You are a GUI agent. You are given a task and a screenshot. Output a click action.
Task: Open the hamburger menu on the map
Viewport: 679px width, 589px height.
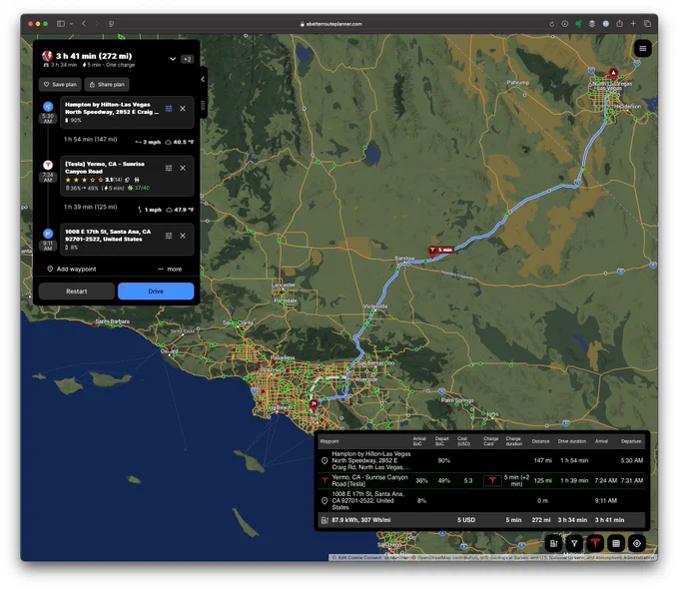(x=642, y=49)
